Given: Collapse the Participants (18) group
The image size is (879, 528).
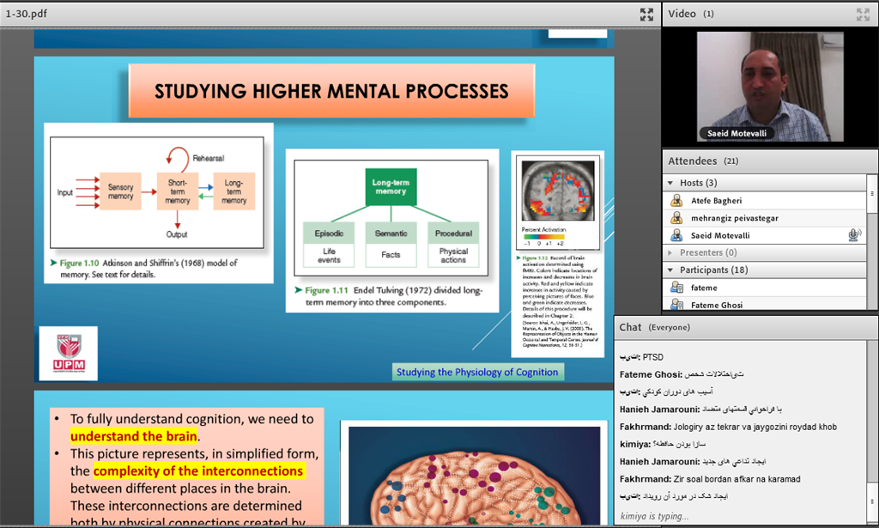Looking at the screenshot, I should pos(670,270).
